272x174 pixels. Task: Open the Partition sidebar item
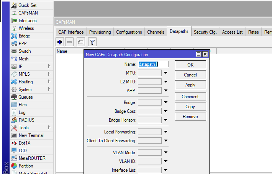[26, 166]
